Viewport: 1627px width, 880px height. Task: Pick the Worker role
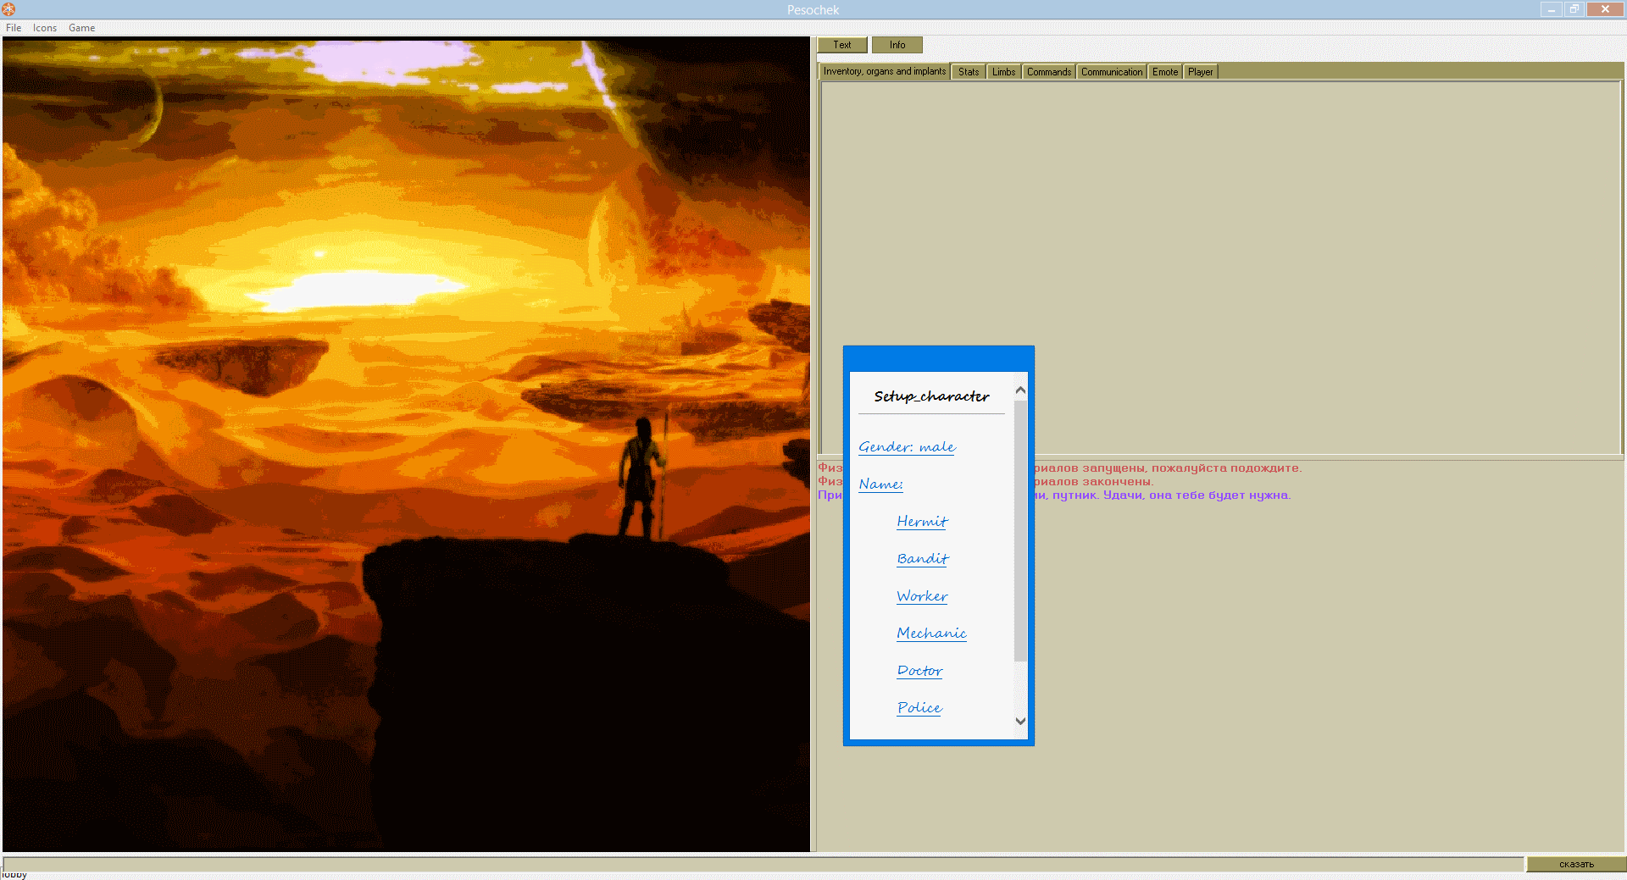[922, 596]
